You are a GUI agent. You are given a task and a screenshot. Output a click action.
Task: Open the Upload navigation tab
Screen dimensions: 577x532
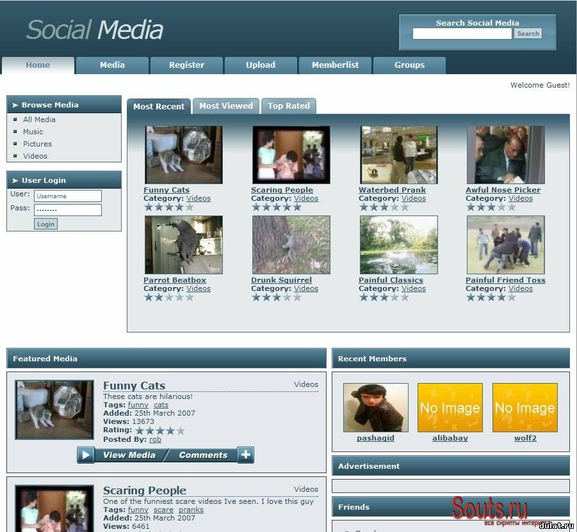pyautogui.click(x=261, y=65)
